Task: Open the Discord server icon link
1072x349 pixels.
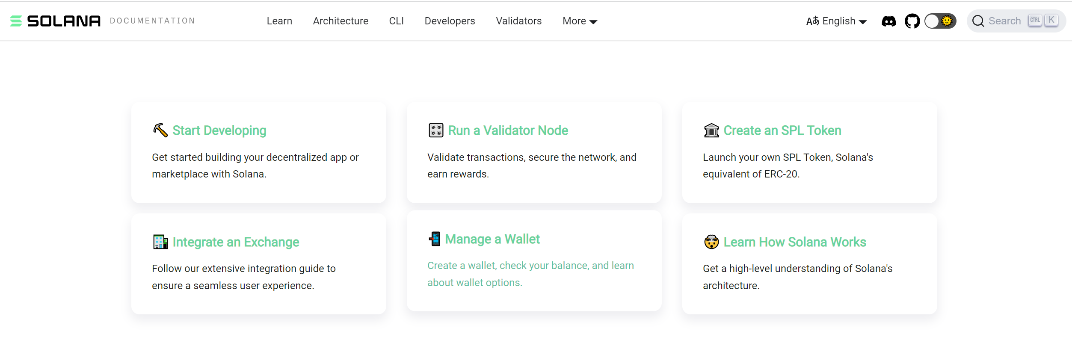Action: 888,21
